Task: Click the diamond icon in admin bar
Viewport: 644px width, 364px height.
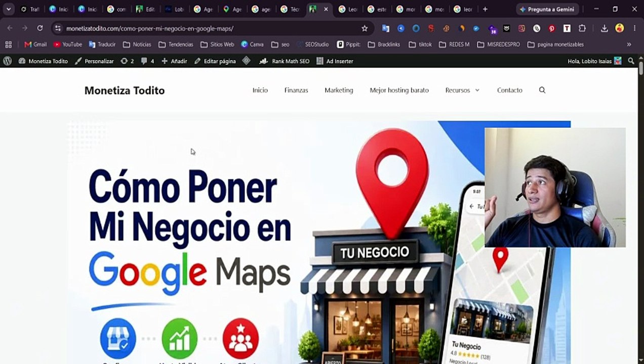Action: (x=246, y=61)
